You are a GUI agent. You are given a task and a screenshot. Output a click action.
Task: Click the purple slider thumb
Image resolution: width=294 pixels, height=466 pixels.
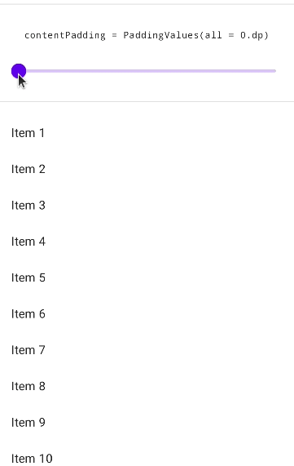[19, 71]
